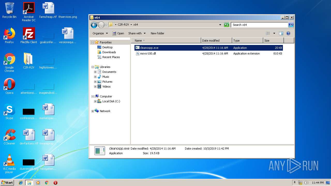Show hidden system tray icons
Screen dimensions: 331x186
295,182
